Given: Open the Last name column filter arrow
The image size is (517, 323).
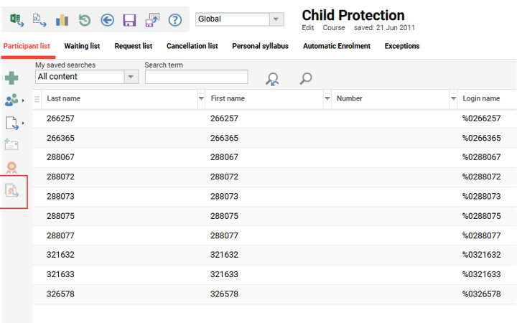Looking at the screenshot, I should coord(201,98).
